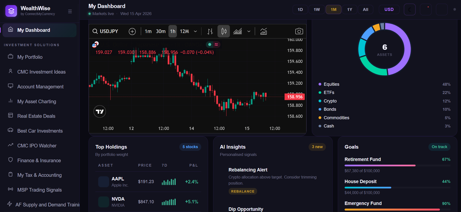
Task: Select the 1Y time range
Action: tap(349, 10)
